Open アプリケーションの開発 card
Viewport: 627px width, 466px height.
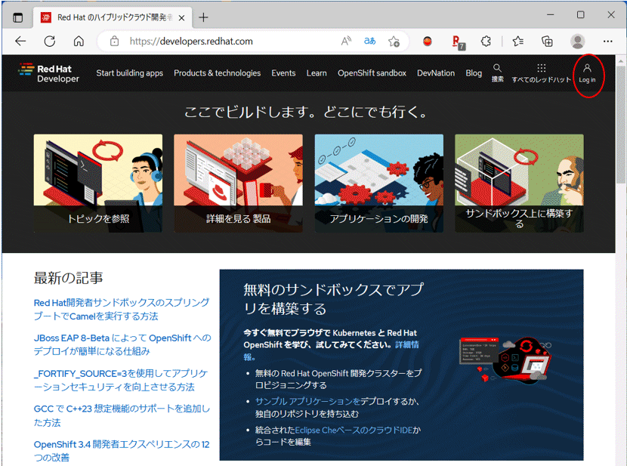tap(379, 183)
